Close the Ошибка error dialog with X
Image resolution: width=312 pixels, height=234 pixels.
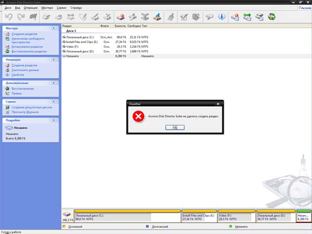coord(218,104)
